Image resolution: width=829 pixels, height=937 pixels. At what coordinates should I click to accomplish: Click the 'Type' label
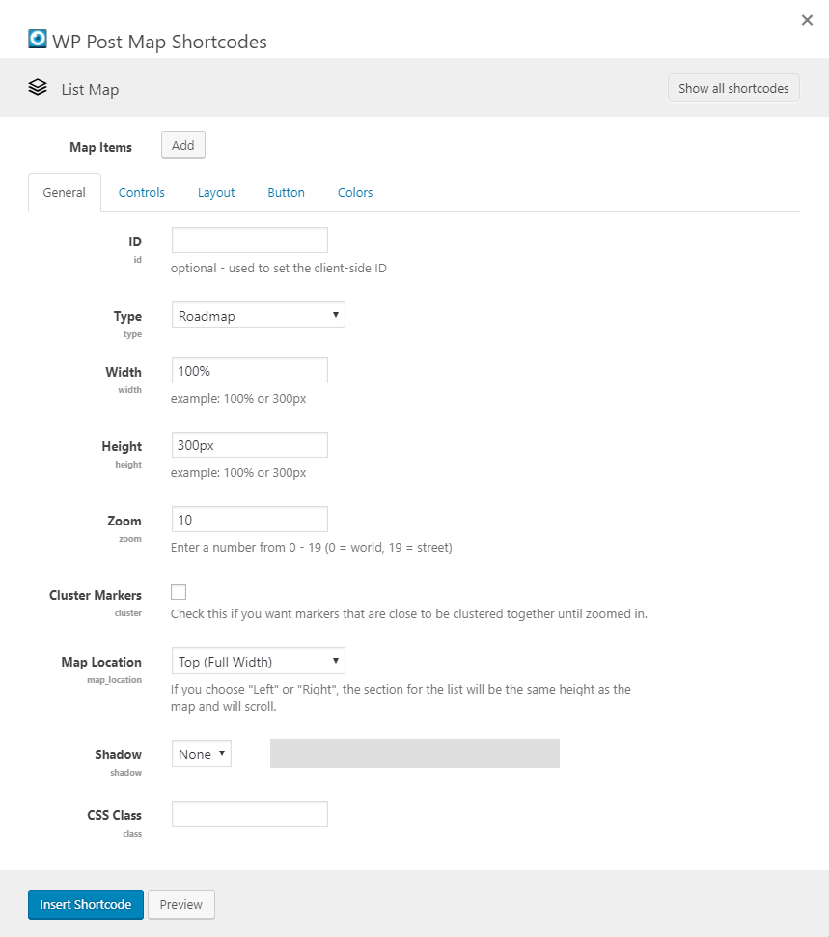[x=127, y=316]
